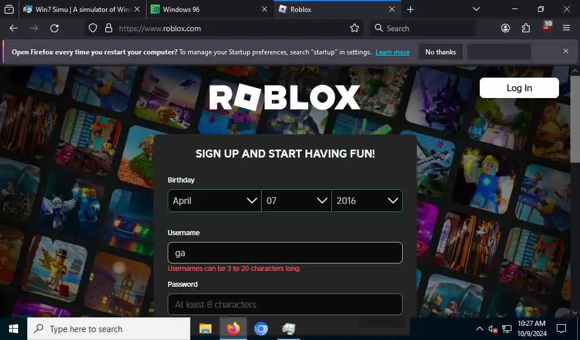Click the blank button beside No thanks
The height and width of the screenshot is (340, 580).
click(499, 52)
